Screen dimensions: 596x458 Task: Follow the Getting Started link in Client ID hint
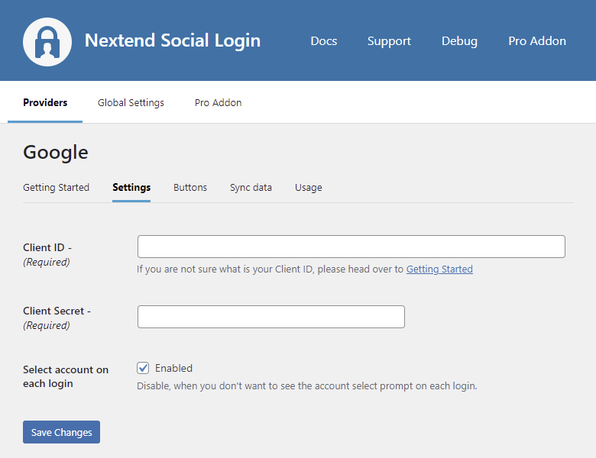pyautogui.click(x=439, y=269)
